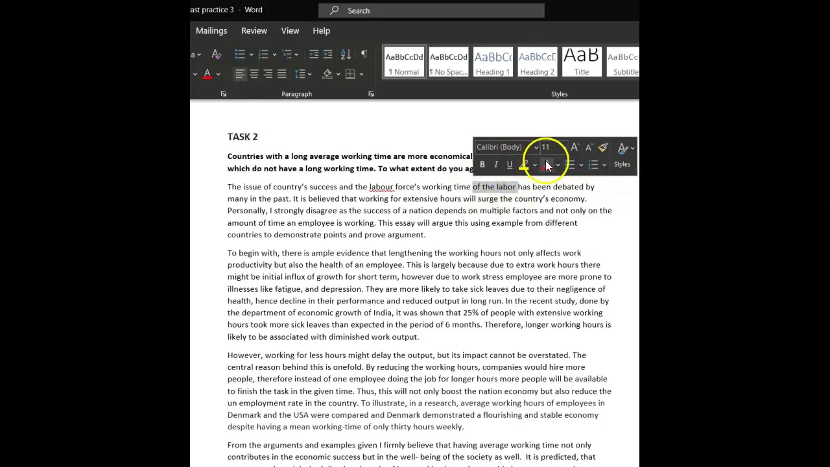Open the Line Spacing dropdown arrow

click(311, 74)
